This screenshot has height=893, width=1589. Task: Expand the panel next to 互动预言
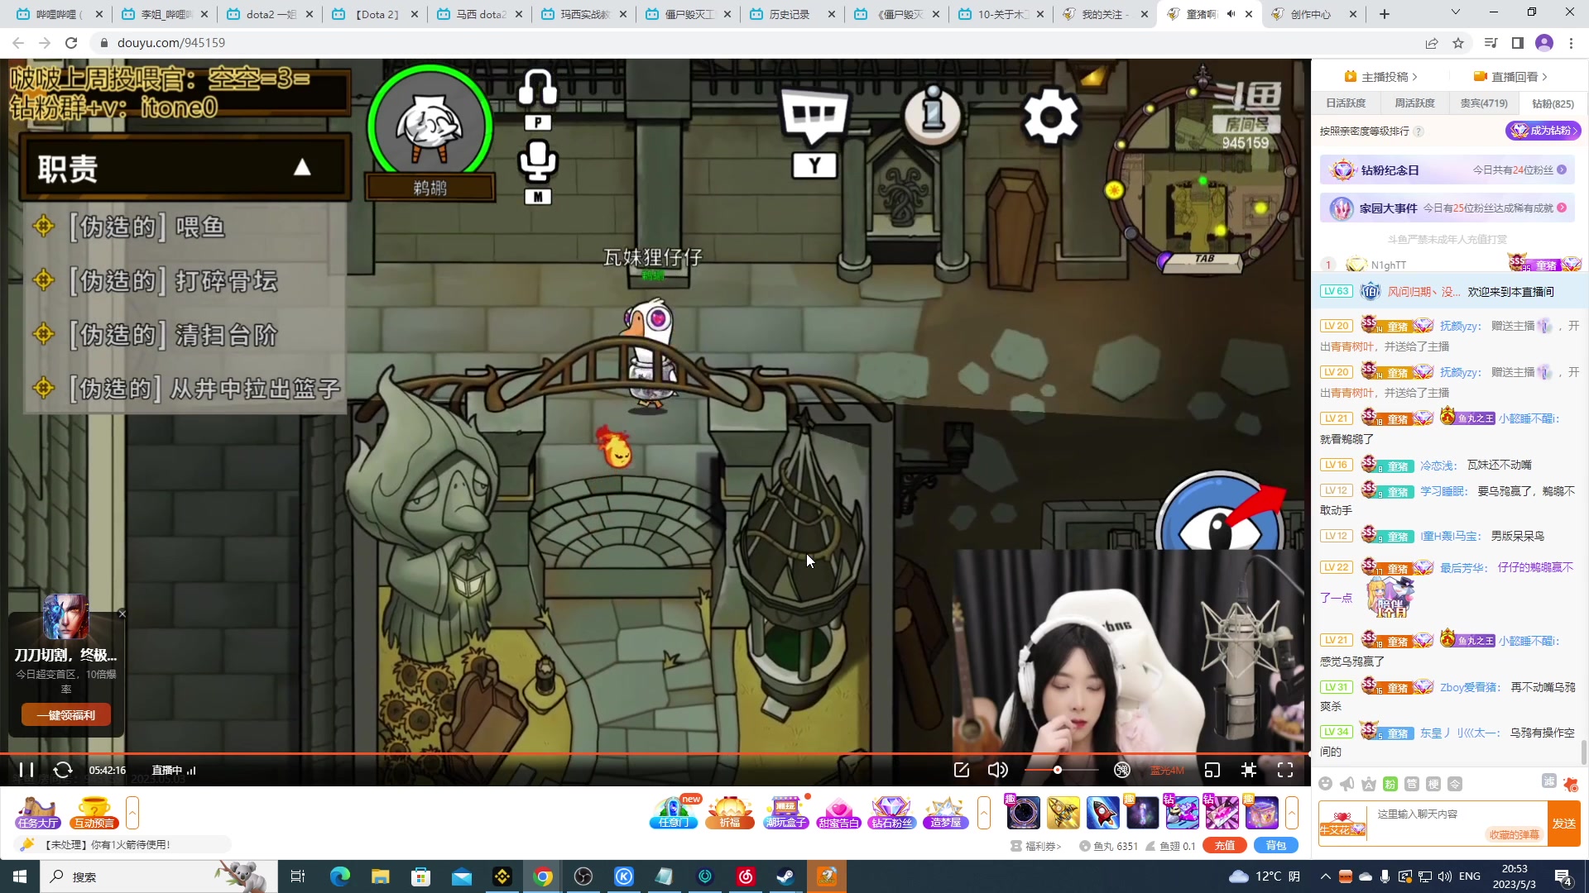[x=132, y=813]
